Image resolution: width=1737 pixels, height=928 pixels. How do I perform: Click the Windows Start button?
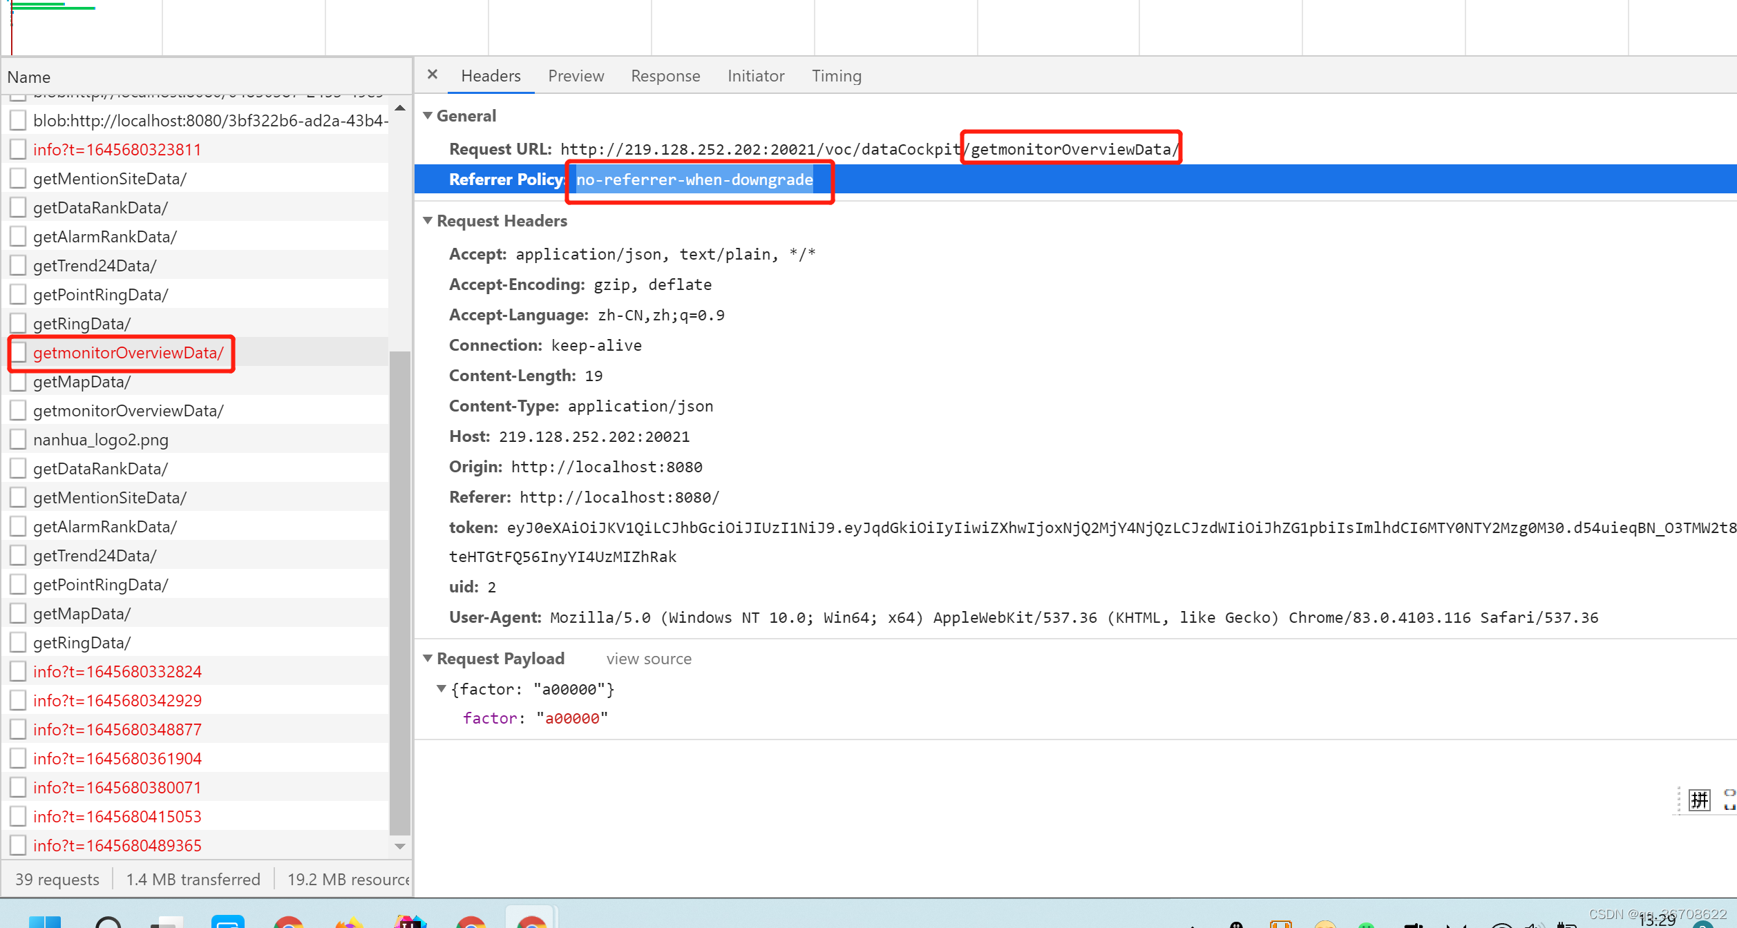tap(45, 921)
